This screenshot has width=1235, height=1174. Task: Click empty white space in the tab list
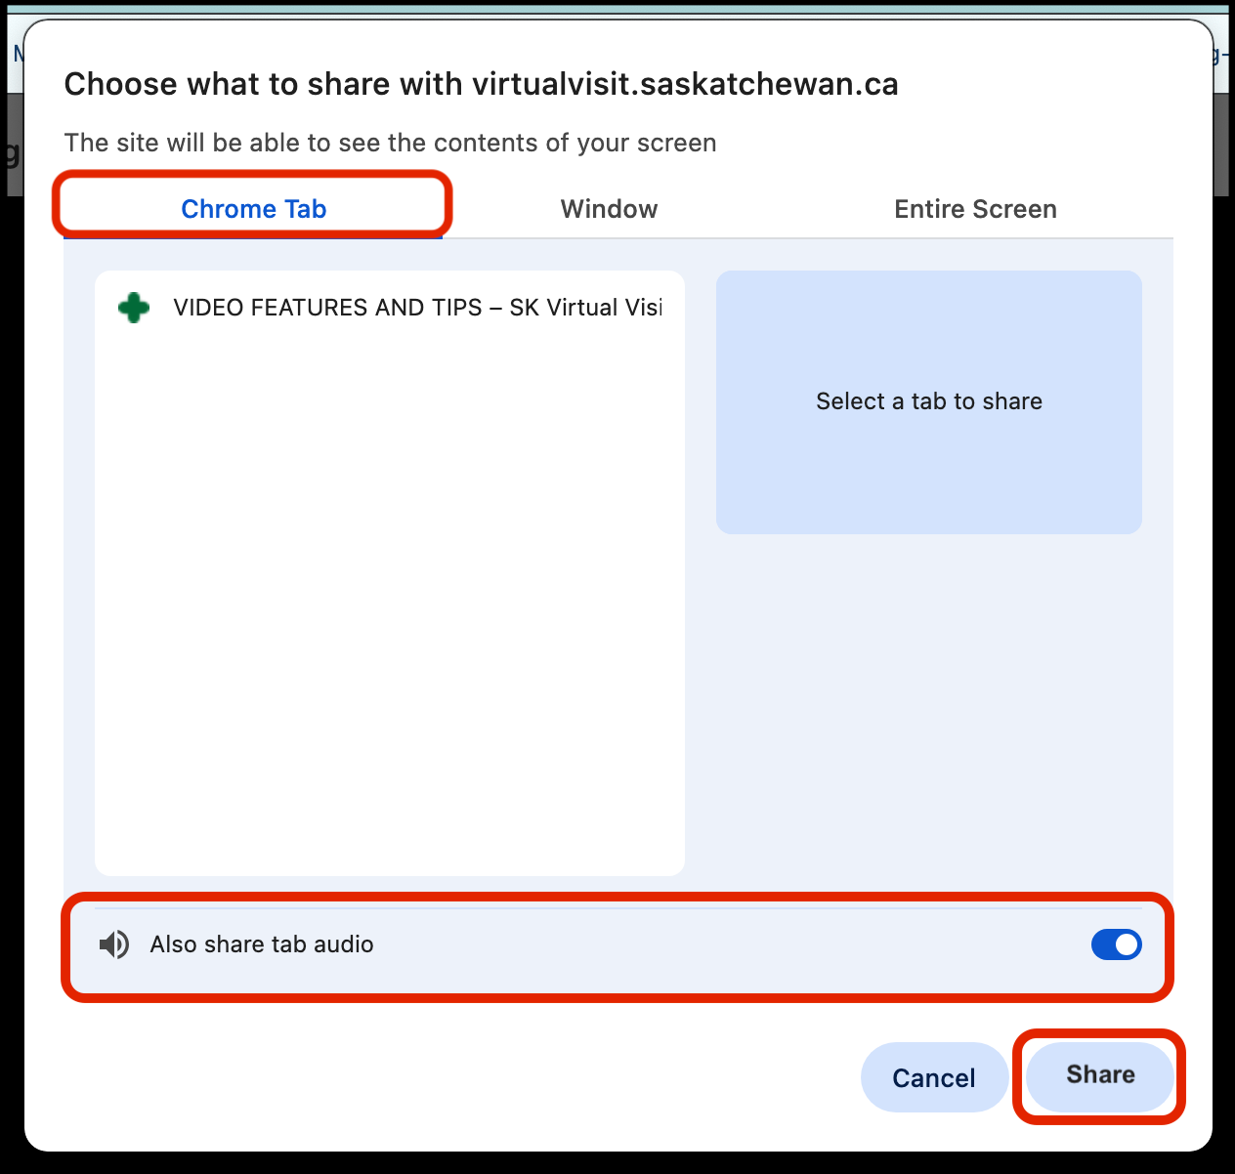tap(389, 606)
